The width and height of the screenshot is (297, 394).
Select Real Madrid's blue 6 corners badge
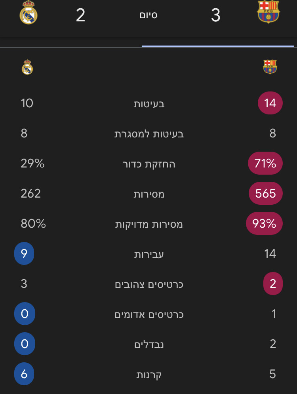pyautogui.click(x=24, y=374)
